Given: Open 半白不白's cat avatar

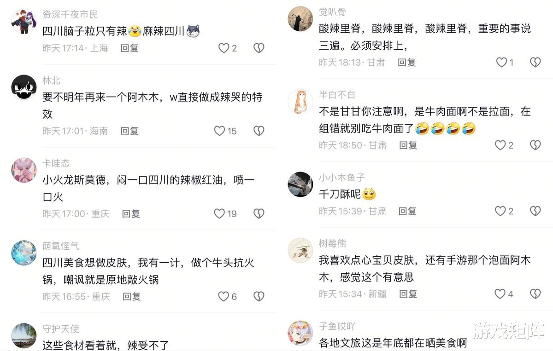Looking at the screenshot, I should pyautogui.click(x=300, y=101).
